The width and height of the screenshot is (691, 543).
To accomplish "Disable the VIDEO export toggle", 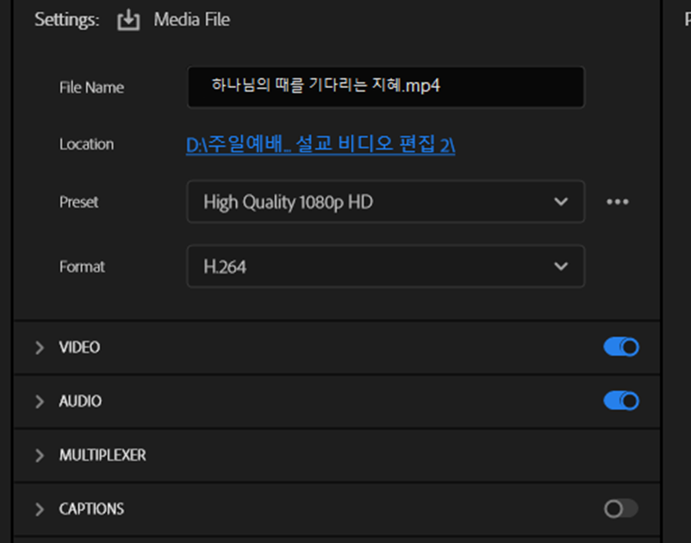I will tap(620, 347).
